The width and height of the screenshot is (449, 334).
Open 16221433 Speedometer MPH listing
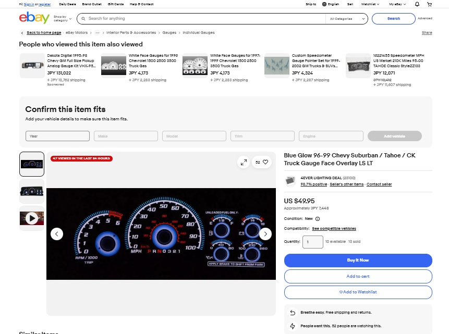coord(398,60)
